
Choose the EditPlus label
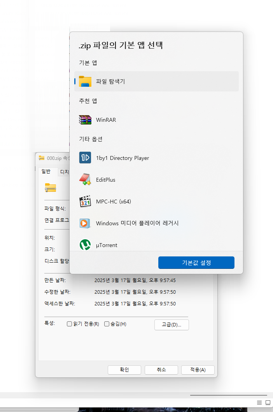click(106, 180)
